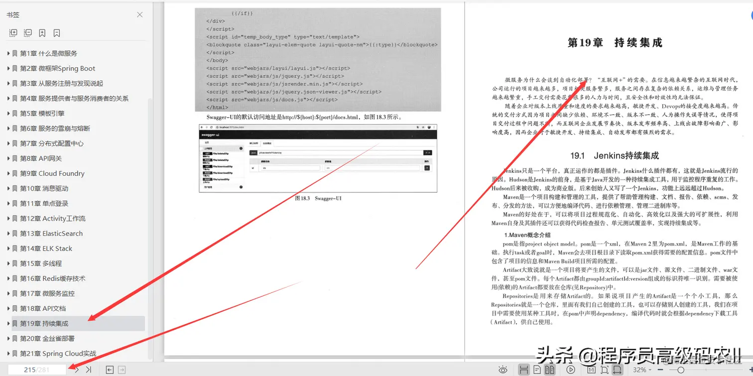Expand the 第1章 什么是微服务 bookmark
753x376 pixels.
tap(9, 53)
